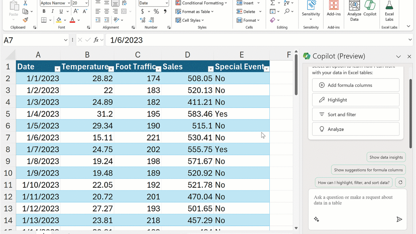
Task: Toggle italic formatting
Action: [53, 11]
